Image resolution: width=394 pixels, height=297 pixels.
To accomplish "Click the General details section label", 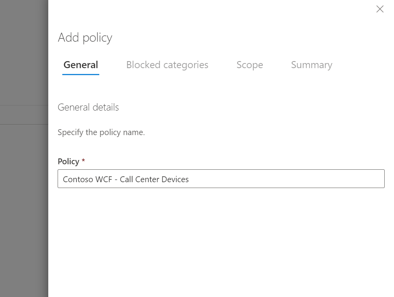I will 88,107.
